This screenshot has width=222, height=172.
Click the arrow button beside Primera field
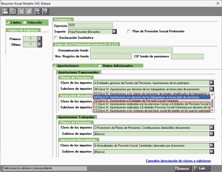(x=40, y=39)
